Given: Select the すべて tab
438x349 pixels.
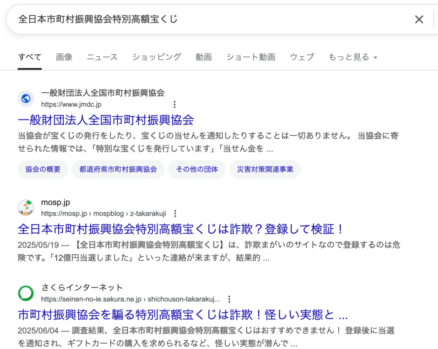Looking at the screenshot, I should (x=30, y=57).
